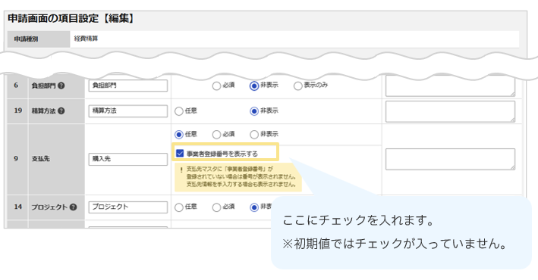Open help icon next to 精算方法

point(61,111)
